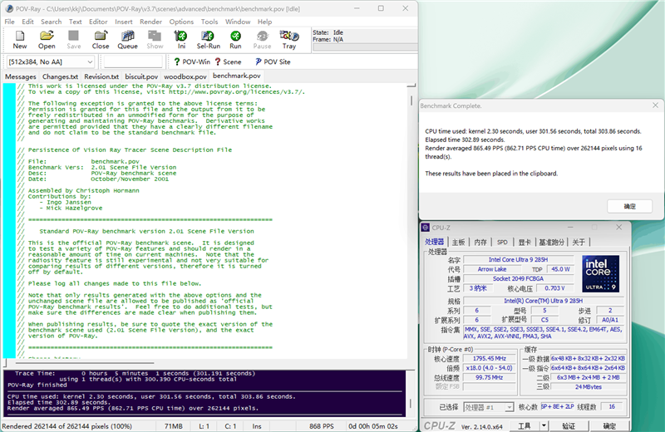
Task: Open the Insert menu
Action: point(123,22)
